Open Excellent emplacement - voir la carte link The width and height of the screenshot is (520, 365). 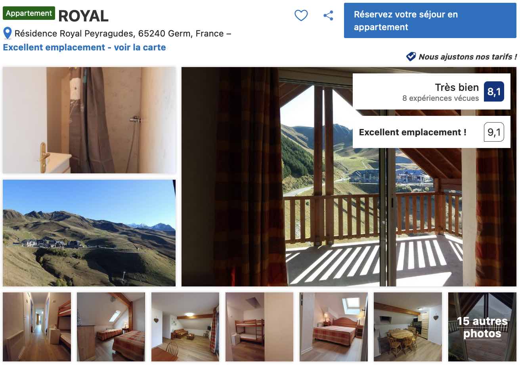tap(84, 47)
